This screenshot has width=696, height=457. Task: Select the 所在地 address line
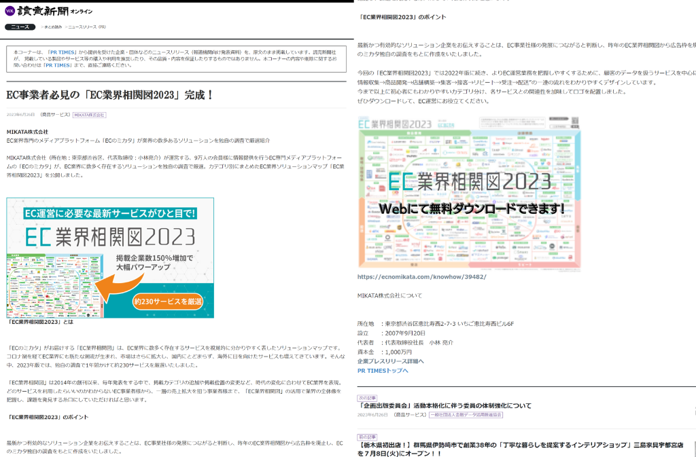436,324
